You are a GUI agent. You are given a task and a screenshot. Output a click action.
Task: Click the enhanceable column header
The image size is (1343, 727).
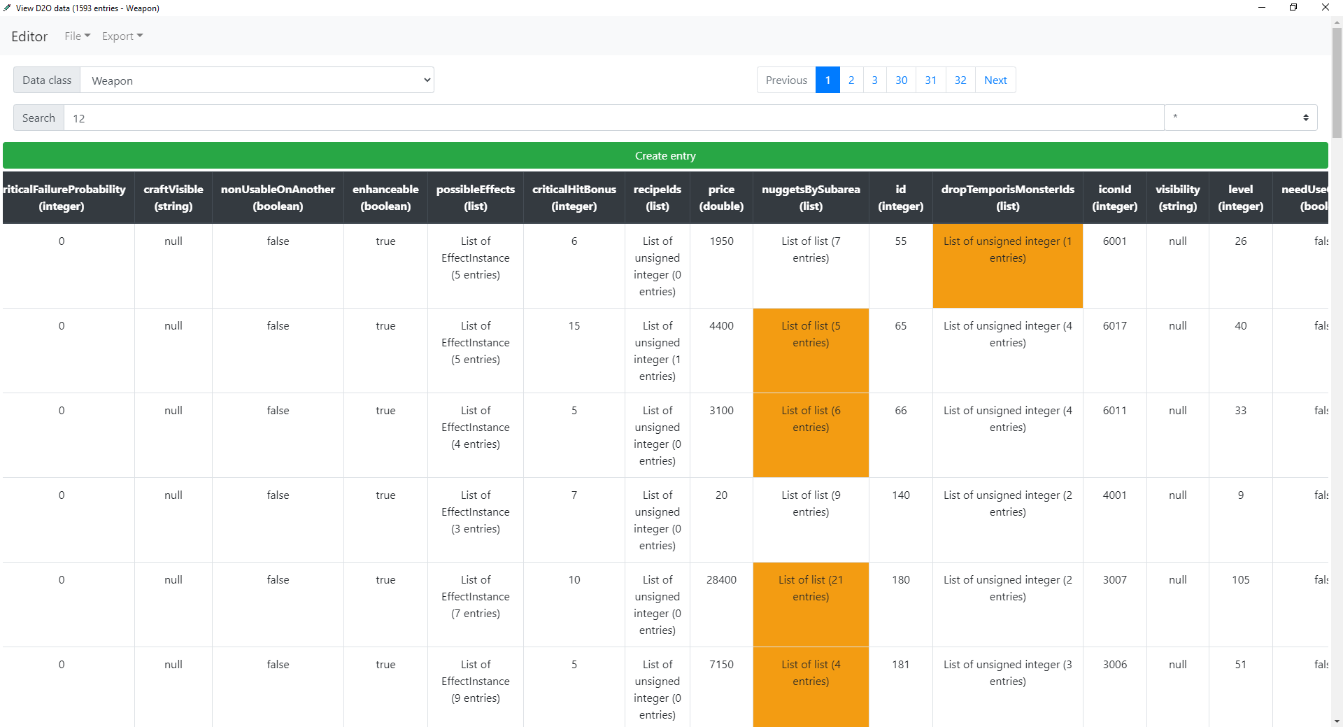click(385, 197)
